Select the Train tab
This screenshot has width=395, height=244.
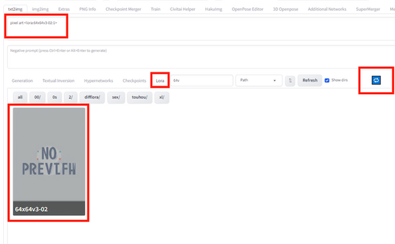[155, 9]
